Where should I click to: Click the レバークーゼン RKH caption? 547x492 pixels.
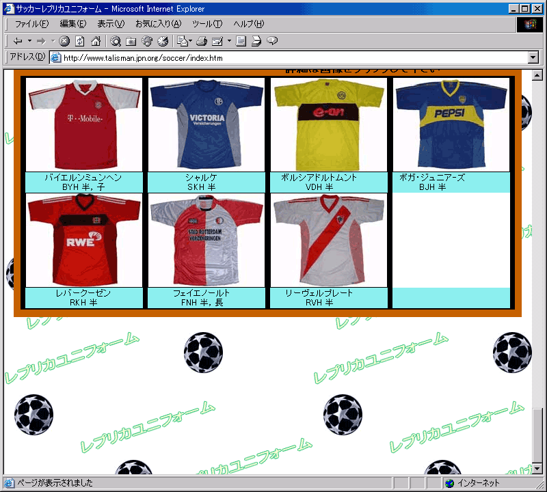coord(83,298)
